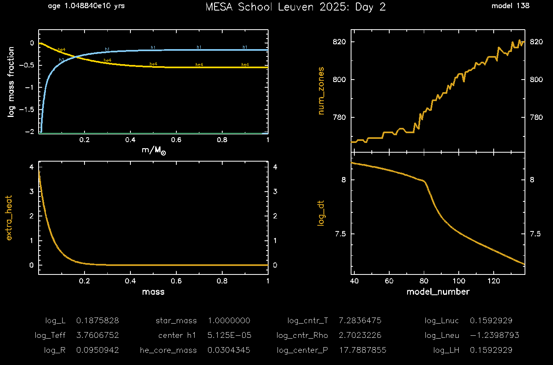Click the 'center h1' label

pyautogui.click(x=177, y=335)
